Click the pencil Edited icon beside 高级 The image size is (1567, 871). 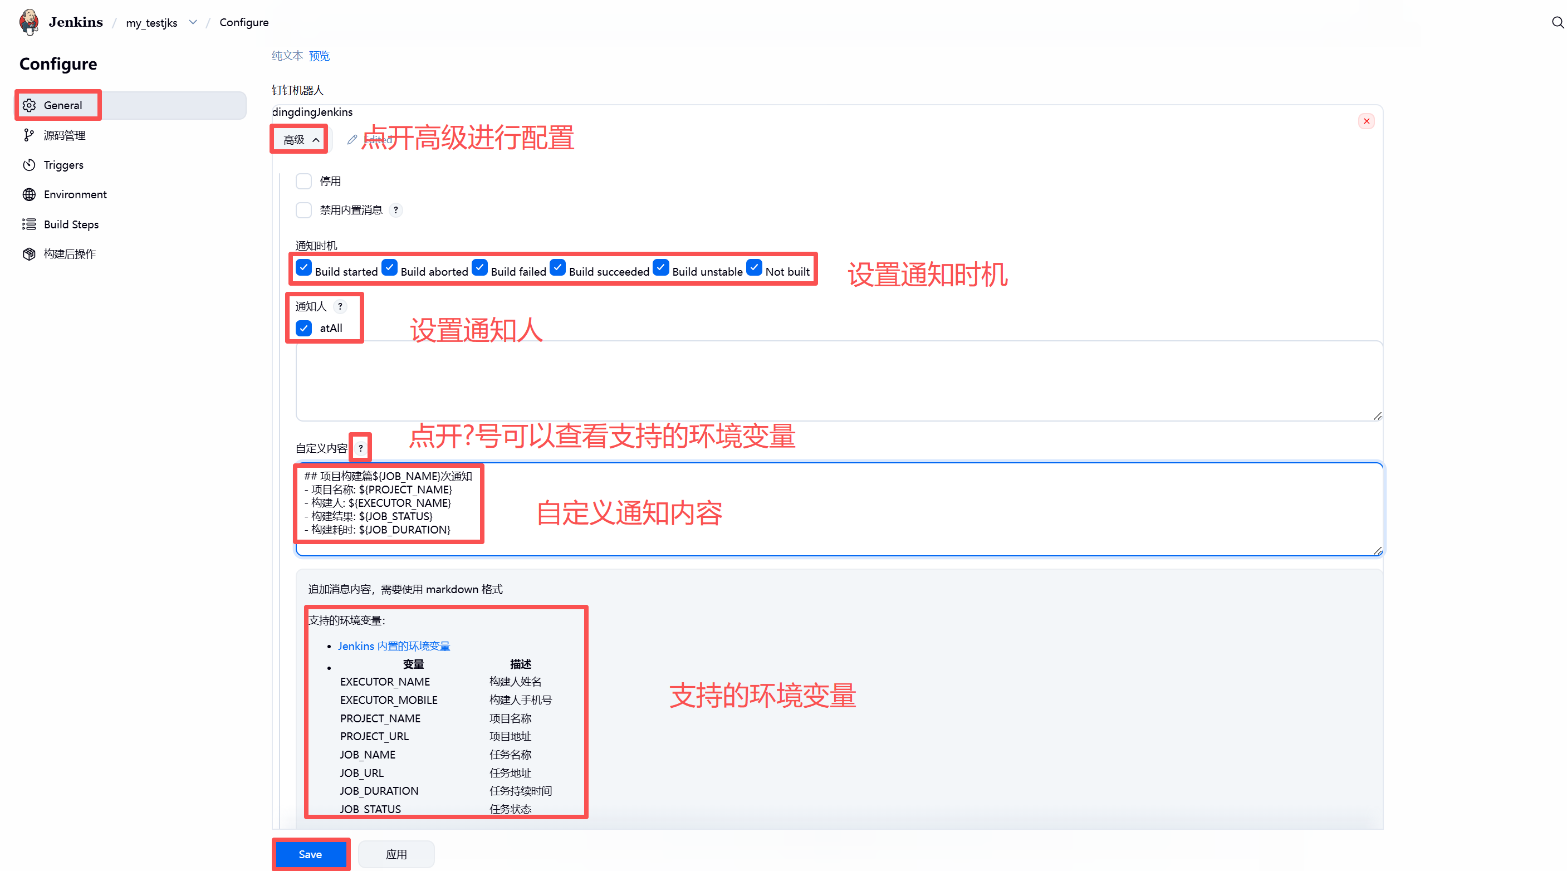coord(352,140)
